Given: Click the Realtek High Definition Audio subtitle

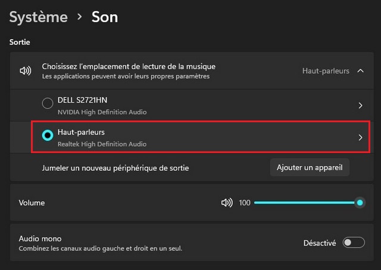Looking at the screenshot, I should pos(102,144).
